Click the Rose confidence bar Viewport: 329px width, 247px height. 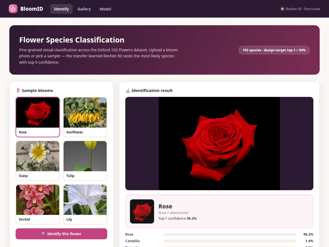[x=230, y=234]
